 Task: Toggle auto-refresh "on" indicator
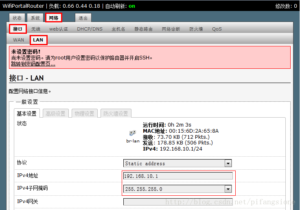point(132,6)
